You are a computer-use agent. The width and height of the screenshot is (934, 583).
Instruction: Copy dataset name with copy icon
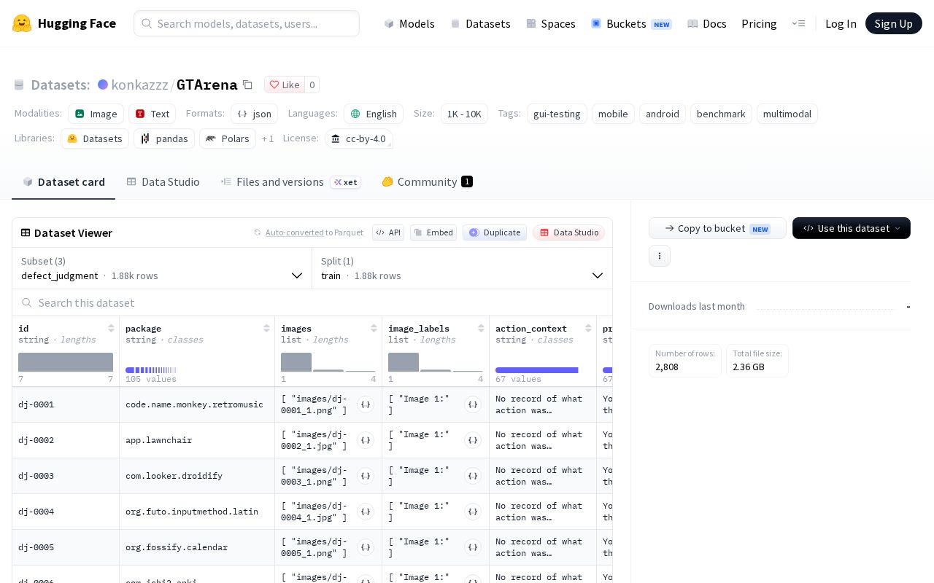pyautogui.click(x=247, y=85)
